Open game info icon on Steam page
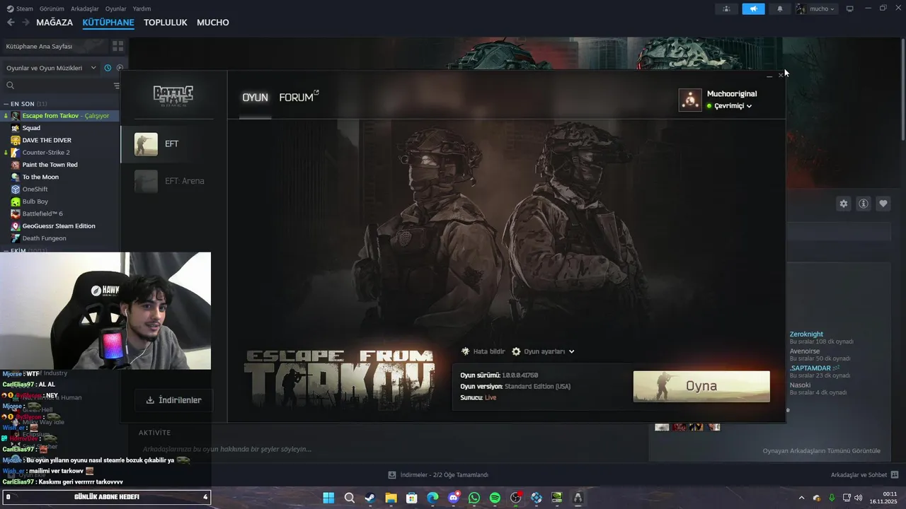Image resolution: width=906 pixels, height=509 pixels. (864, 204)
